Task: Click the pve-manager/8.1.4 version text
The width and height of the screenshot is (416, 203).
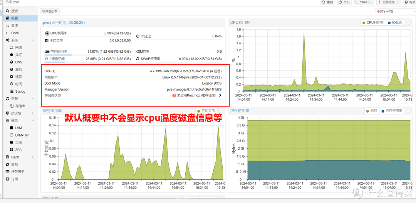Action: point(194,90)
